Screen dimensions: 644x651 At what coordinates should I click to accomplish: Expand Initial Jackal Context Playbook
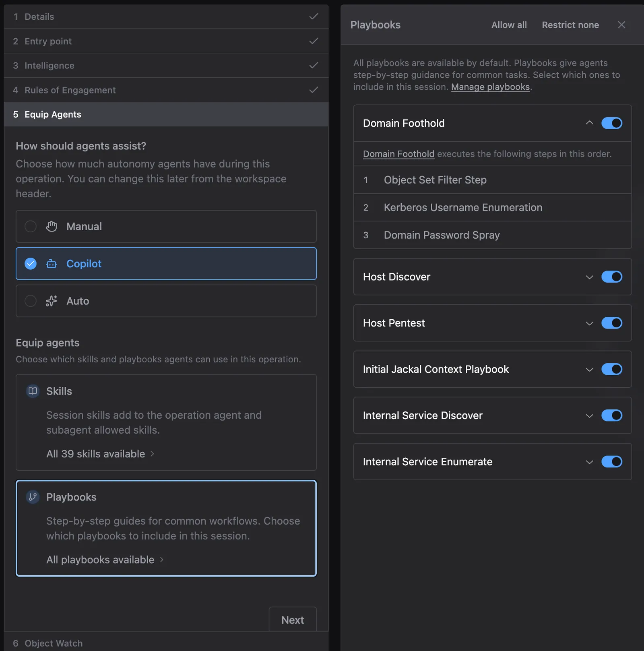coord(589,370)
